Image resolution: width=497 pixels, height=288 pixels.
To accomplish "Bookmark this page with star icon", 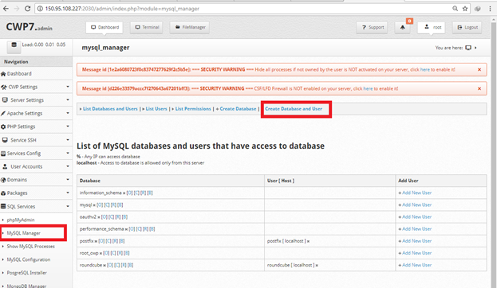I will click(x=465, y=9).
